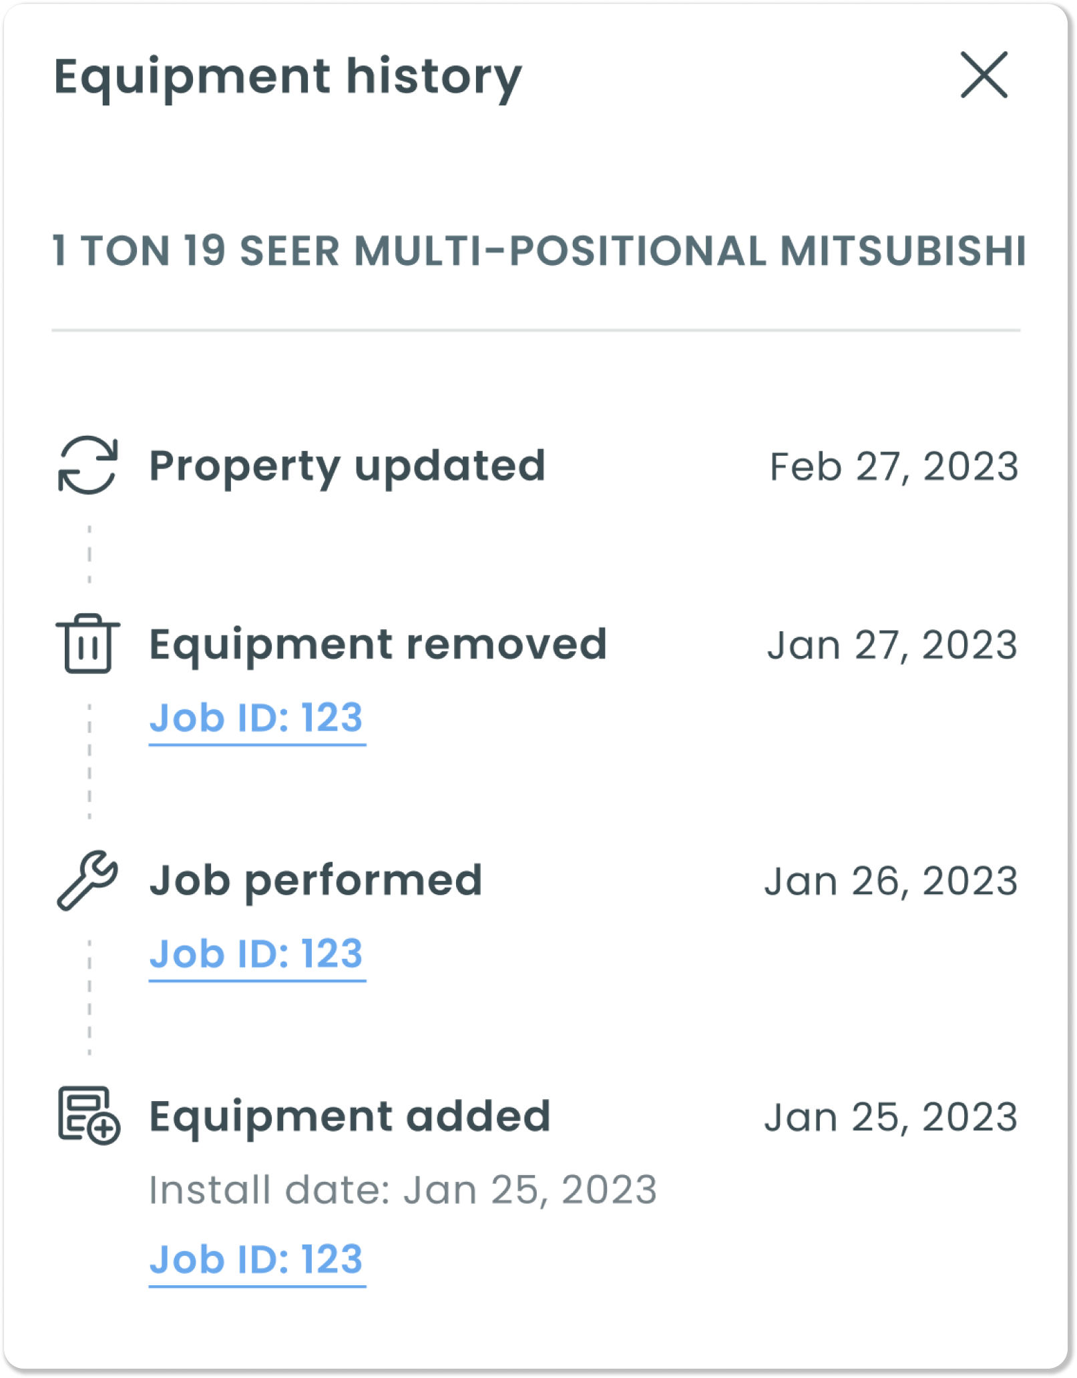Click the Equipment added icon

tap(89, 1116)
